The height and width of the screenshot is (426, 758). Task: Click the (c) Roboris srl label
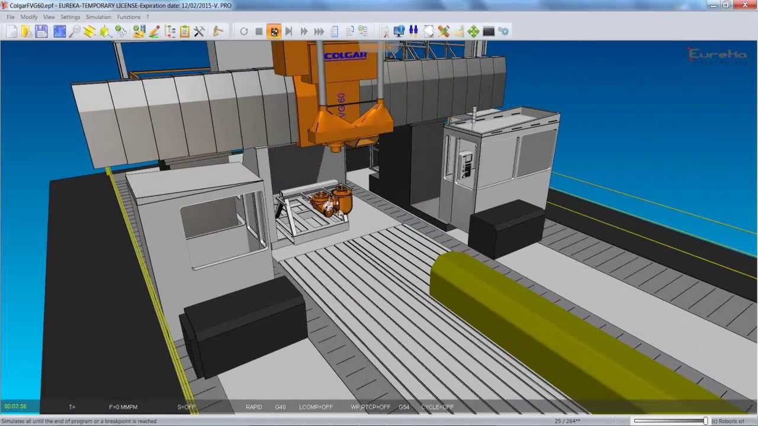point(728,421)
